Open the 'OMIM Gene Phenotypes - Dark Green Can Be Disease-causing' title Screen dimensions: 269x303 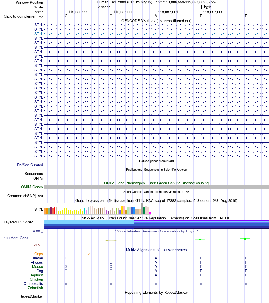coord(156,183)
